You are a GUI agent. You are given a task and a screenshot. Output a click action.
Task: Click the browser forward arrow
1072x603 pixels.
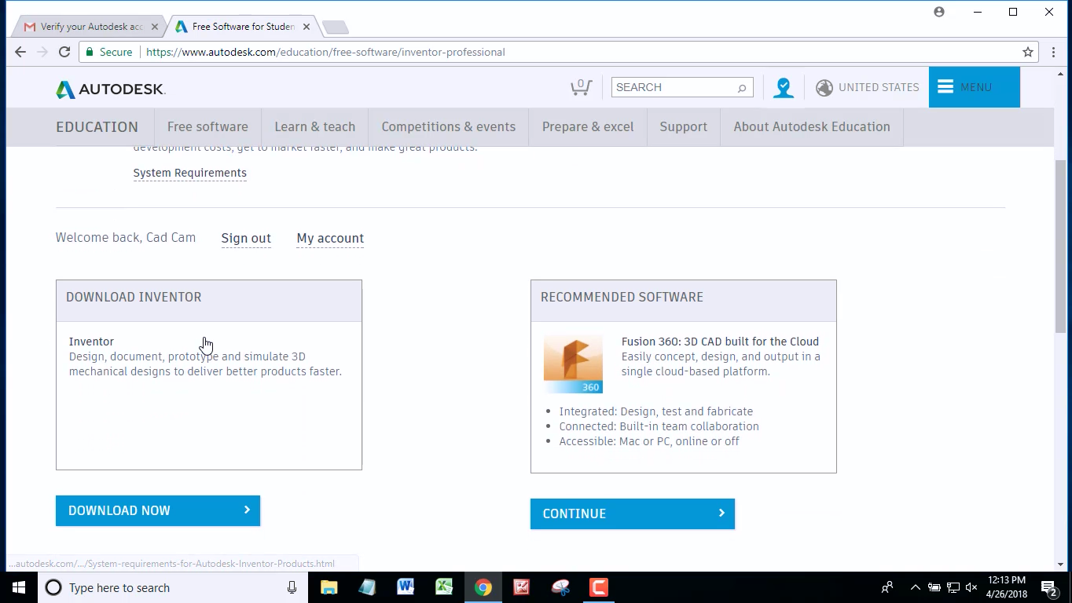point(42,52)
